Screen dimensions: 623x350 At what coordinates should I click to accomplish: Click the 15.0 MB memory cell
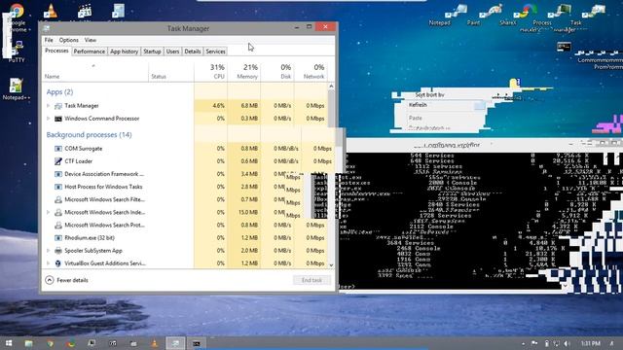(249, 212)
